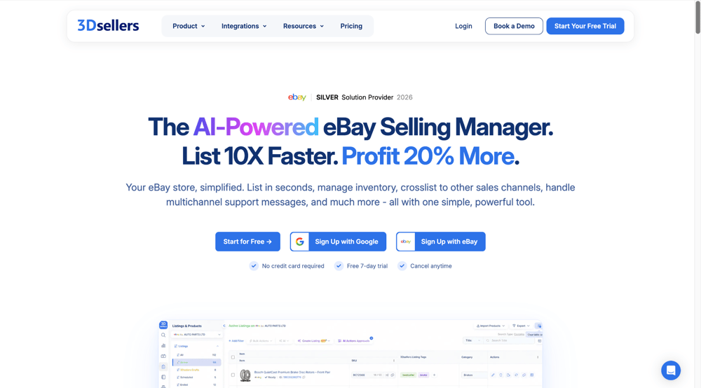Click the plus icon to add a listing tag
This screenshot has height=388, width=701.
click(434, 375)
